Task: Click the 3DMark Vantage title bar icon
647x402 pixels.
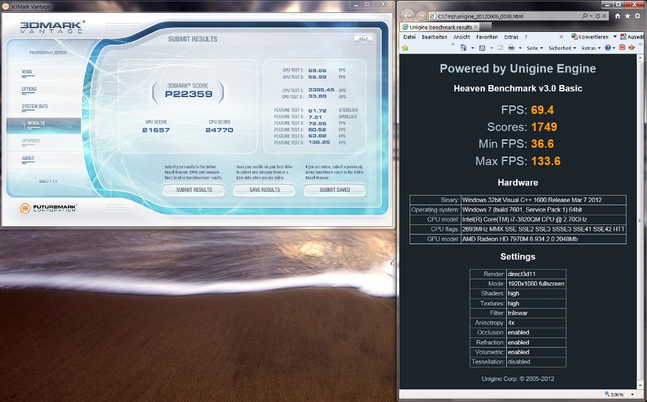Action: [x=6, y=6]
